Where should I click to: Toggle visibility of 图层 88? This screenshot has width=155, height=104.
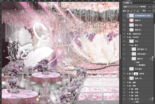point(124,30)
